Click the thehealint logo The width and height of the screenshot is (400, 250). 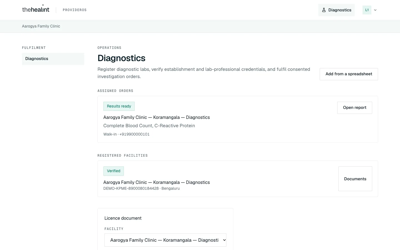click(x=36, y=9)
